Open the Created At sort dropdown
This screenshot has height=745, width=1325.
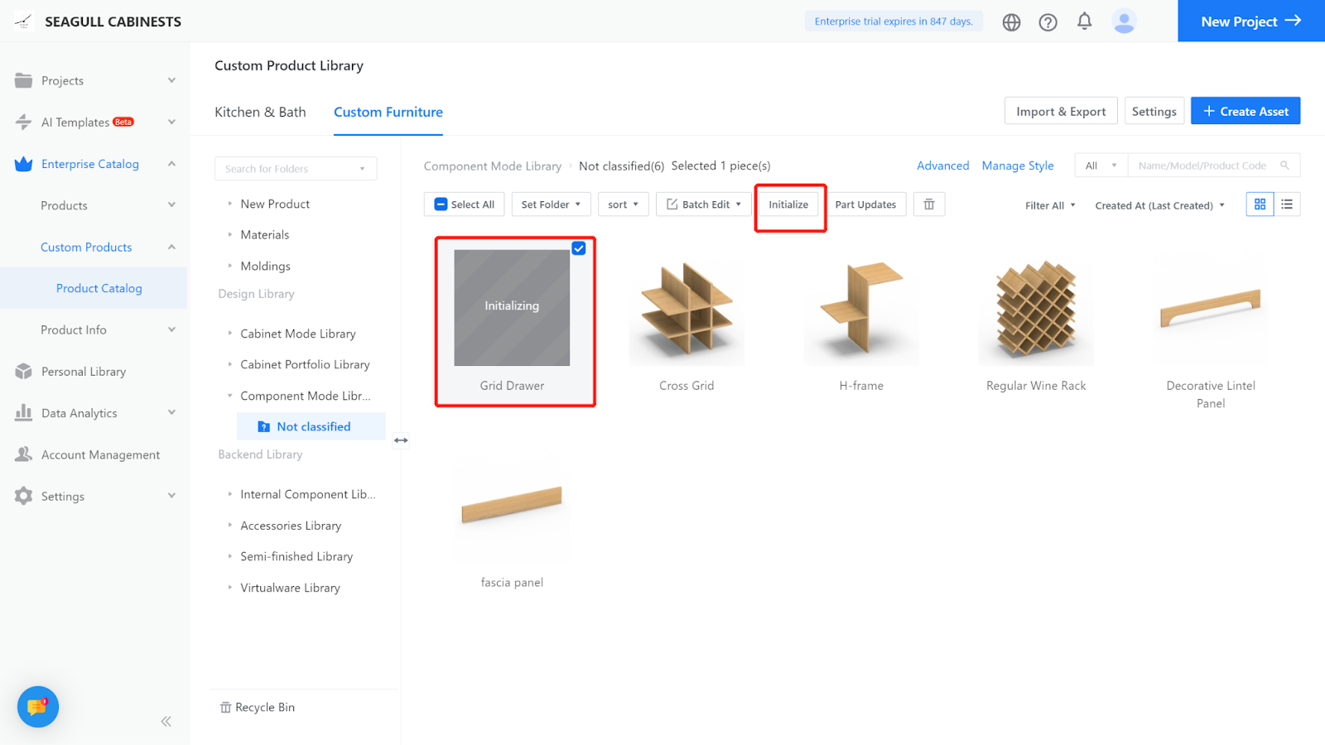click(1159, 205)
